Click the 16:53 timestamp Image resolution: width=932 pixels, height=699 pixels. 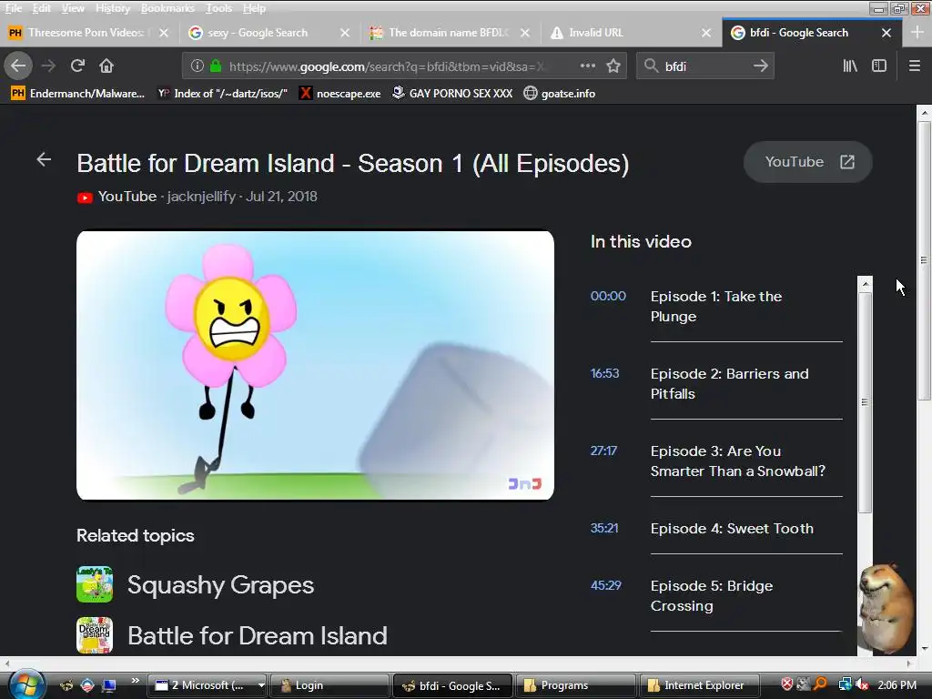604,373
